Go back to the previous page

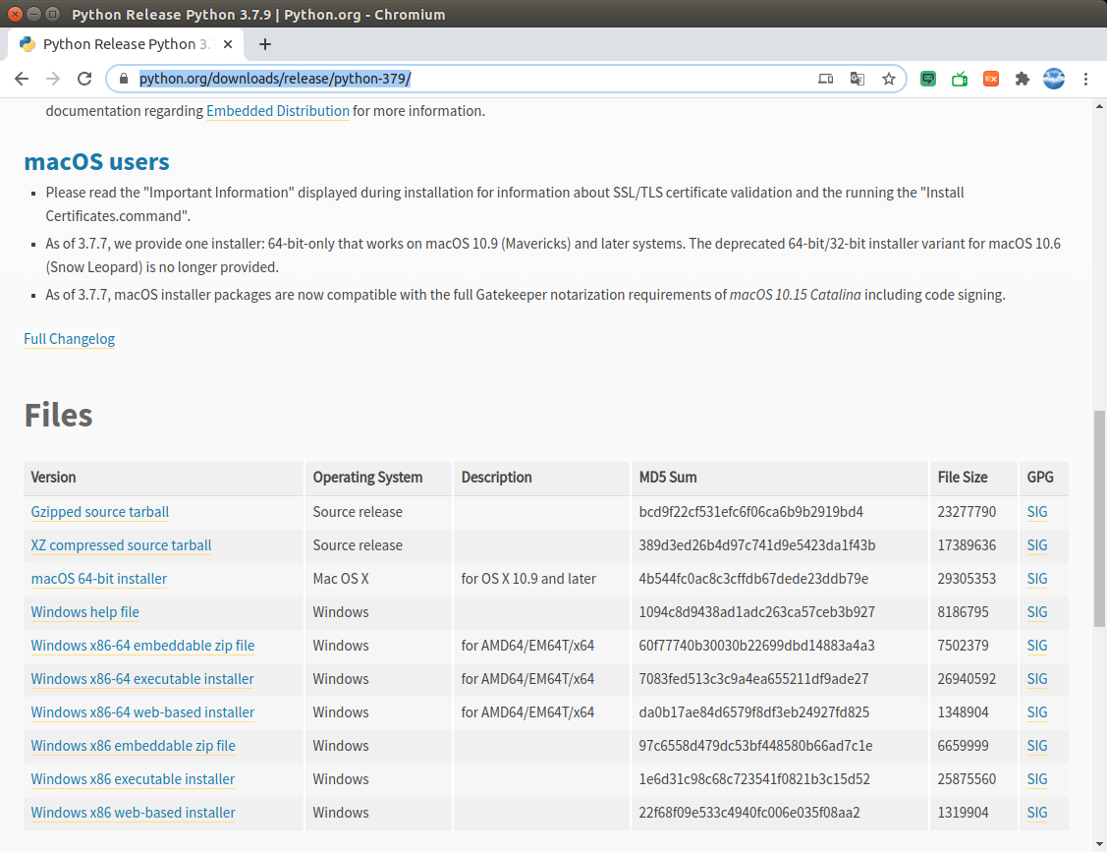coord(22,79)
